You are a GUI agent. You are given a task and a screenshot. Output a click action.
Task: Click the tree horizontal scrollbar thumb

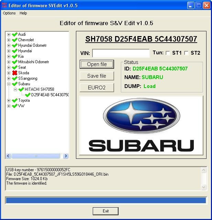click(36, 156)
